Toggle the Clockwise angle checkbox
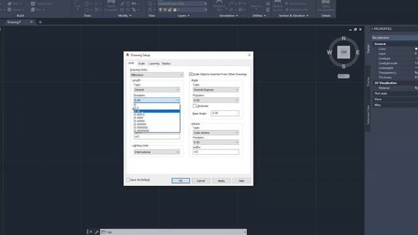 [x=195, y=106]
